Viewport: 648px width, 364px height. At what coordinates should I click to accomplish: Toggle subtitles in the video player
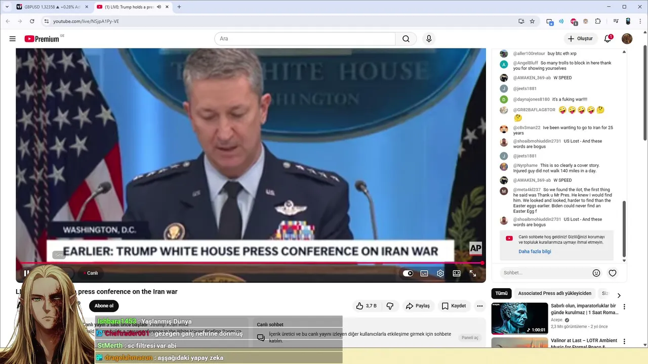pyautogui.click(x=424, y=274)
